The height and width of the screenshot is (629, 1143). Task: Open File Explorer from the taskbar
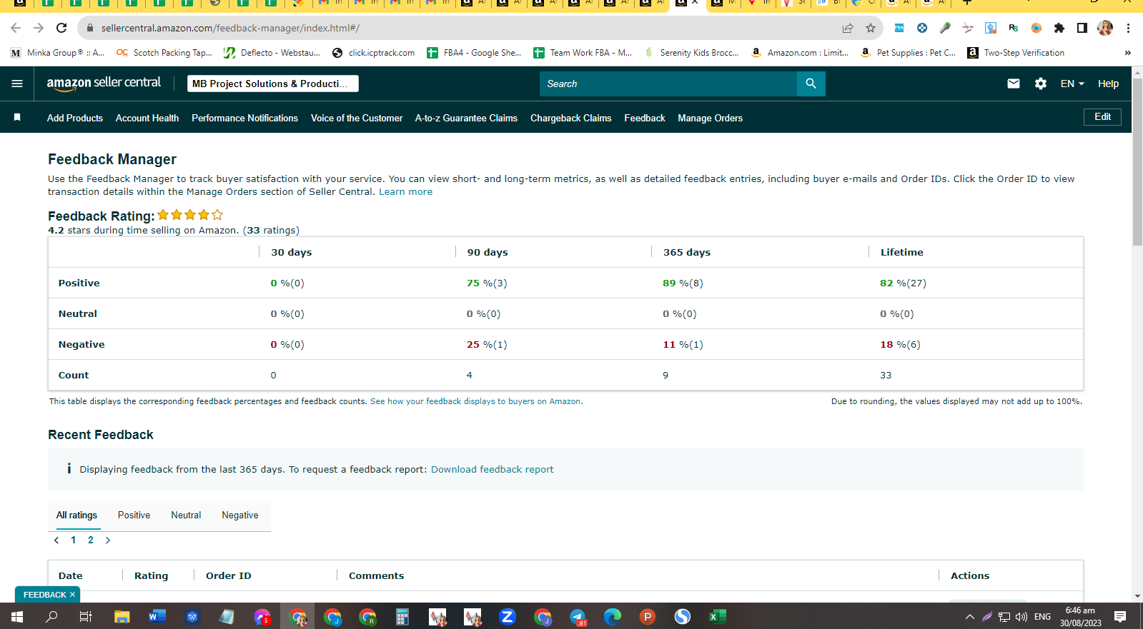pos(122,617)
